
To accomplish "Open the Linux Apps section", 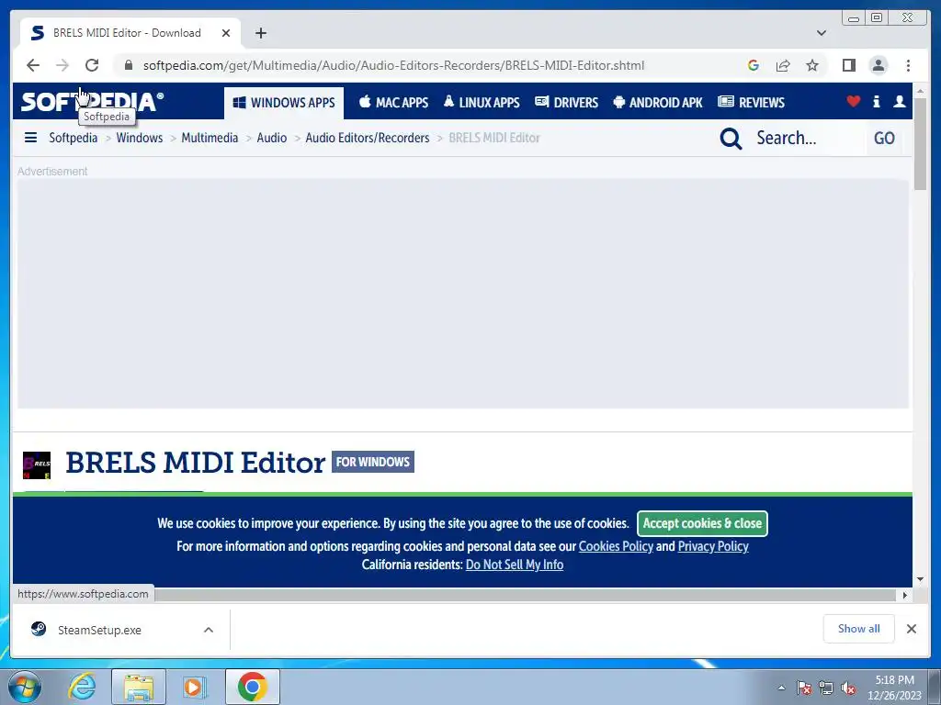I will point(482,103).
